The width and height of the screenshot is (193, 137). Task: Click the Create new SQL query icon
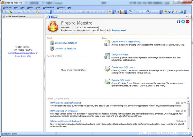pyautogui.click(x=107, y=69)
